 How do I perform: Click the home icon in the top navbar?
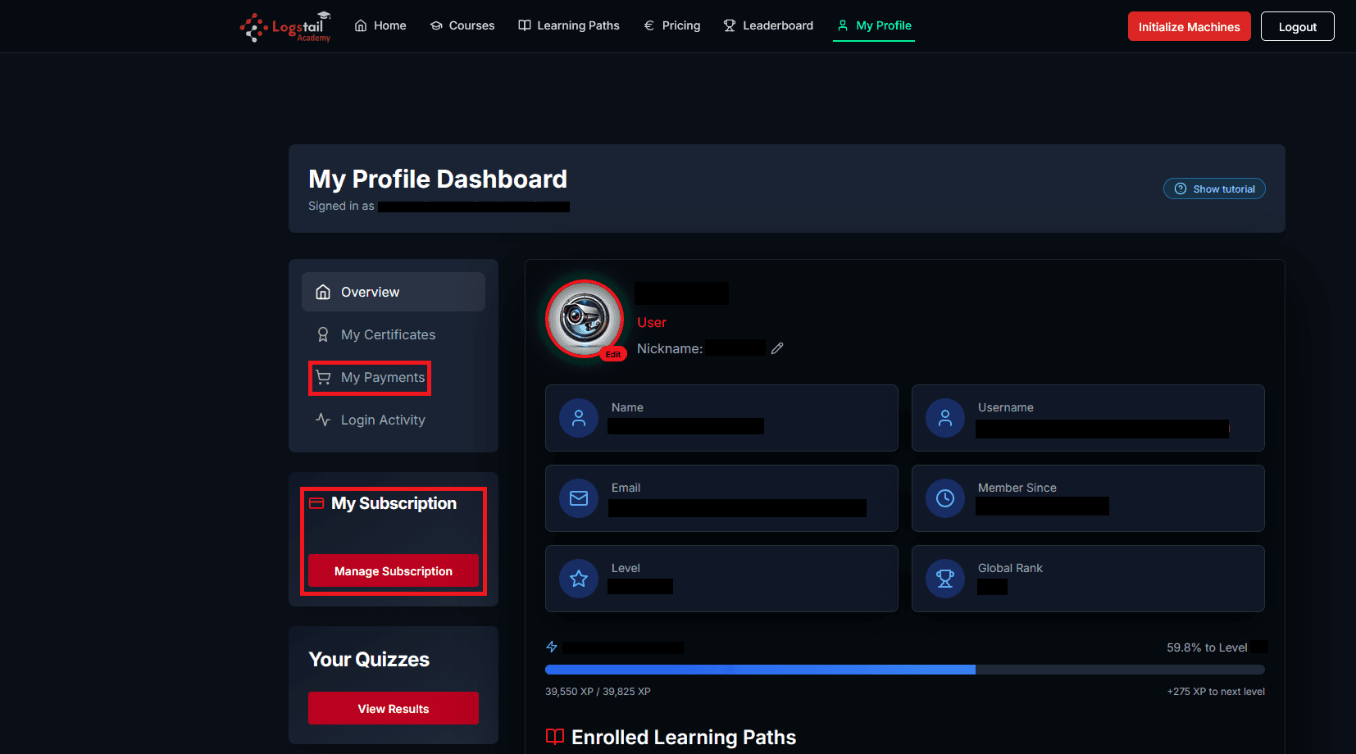(361, 25)
